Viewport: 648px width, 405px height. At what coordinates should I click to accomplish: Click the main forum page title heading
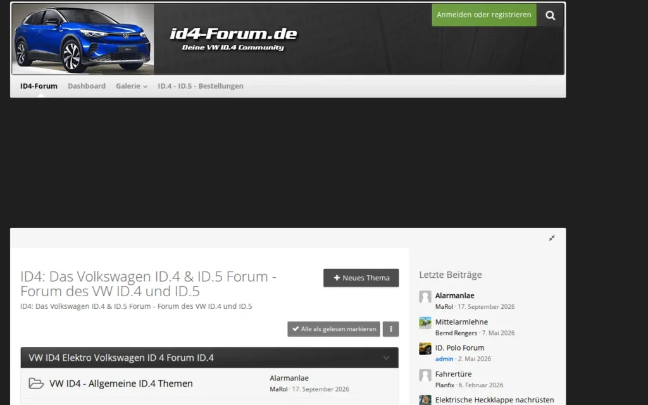[148, 283]
